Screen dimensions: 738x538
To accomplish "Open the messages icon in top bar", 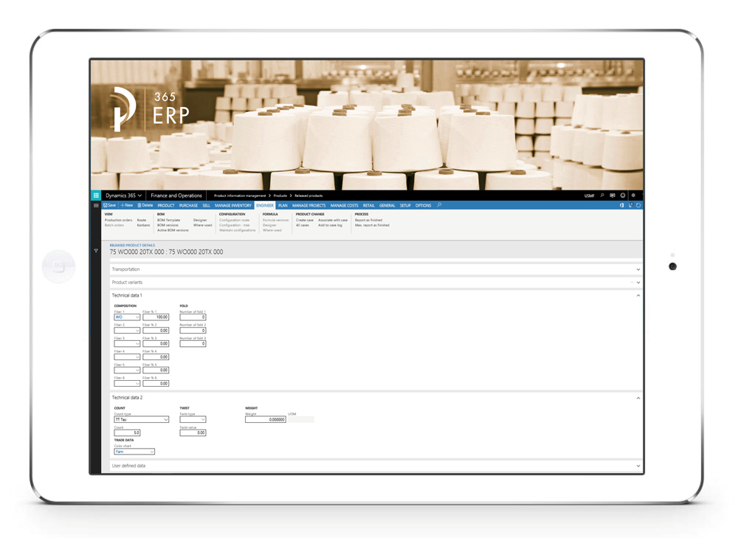I will tap(613, 196).
